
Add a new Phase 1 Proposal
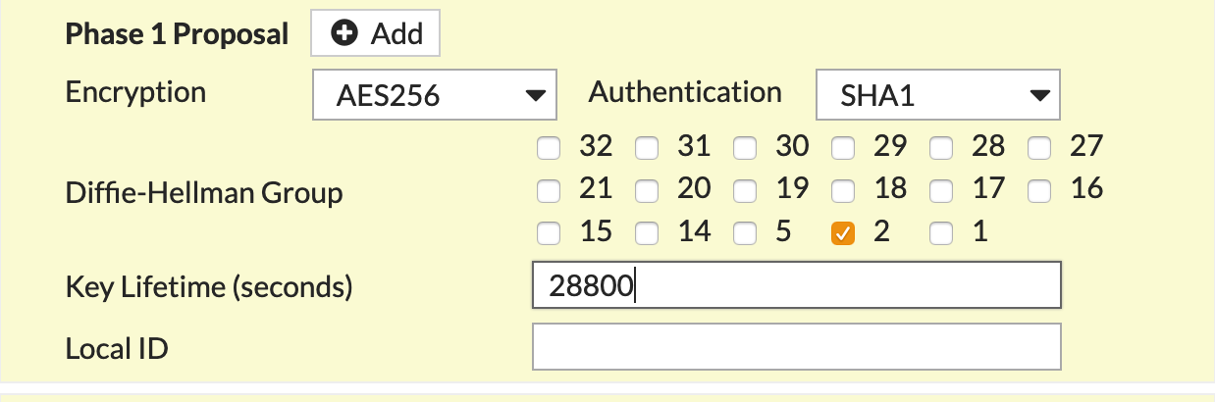(376, 34)
